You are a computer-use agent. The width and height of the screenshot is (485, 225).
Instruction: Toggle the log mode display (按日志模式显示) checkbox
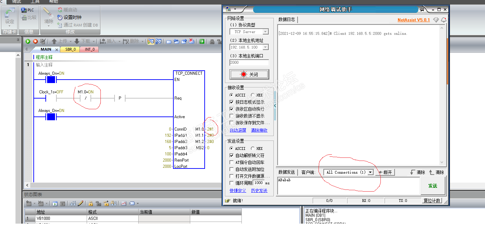click(x=232, y=102)
